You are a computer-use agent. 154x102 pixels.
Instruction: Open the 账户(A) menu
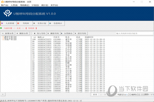pyautogui.click(x=5, y=5)
